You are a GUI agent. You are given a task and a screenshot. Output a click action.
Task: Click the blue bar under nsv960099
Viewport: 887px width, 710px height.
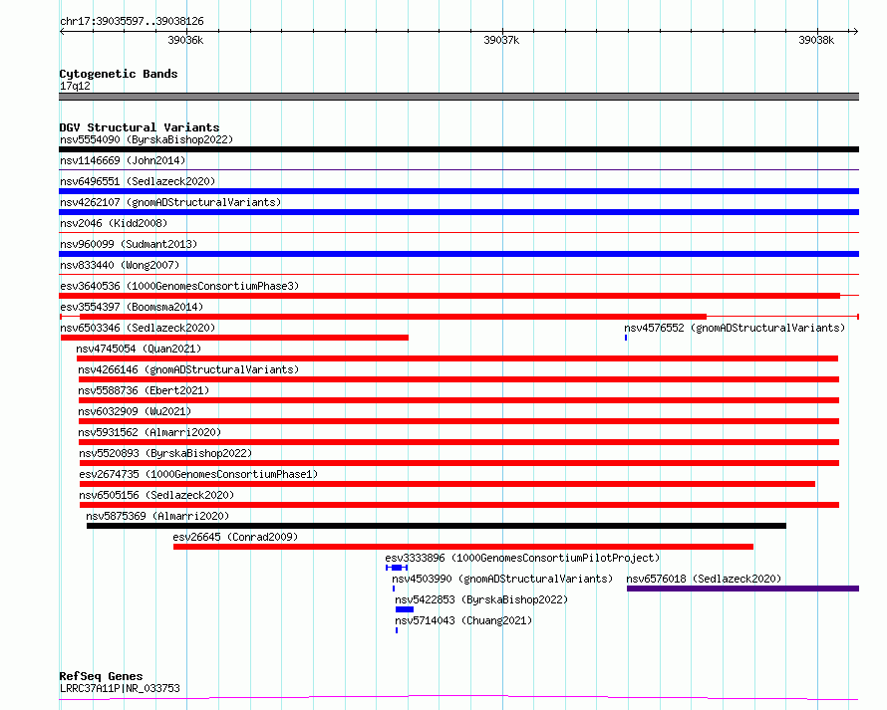click(458, 254)
